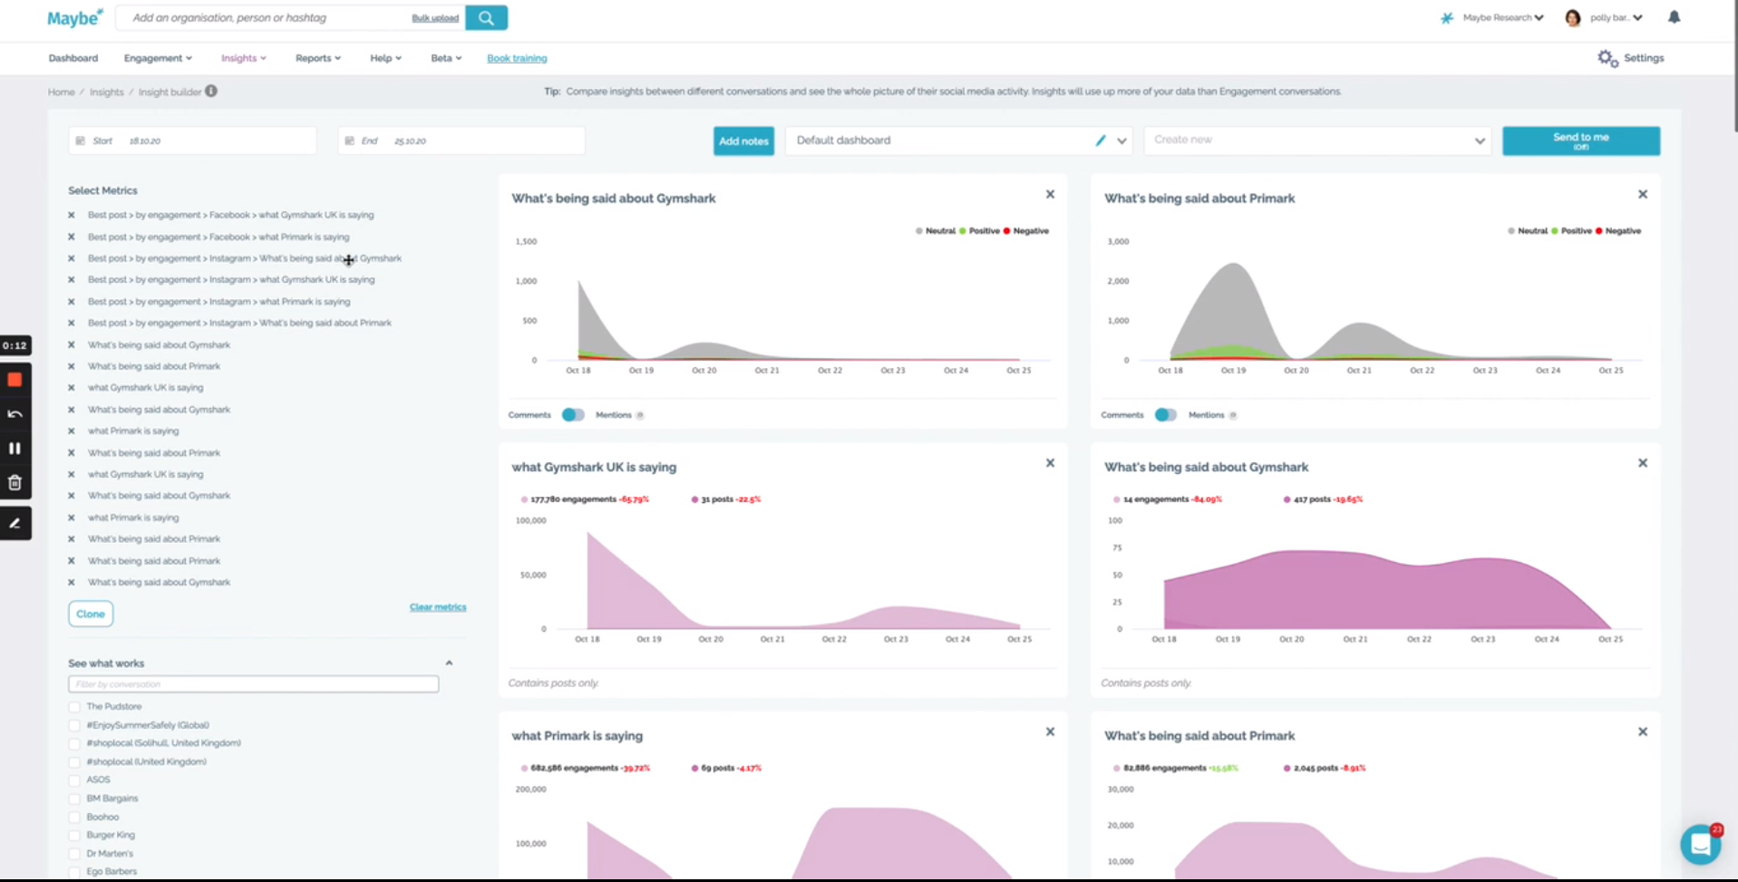Click the 'Send to me' button

click(1580, 141)
